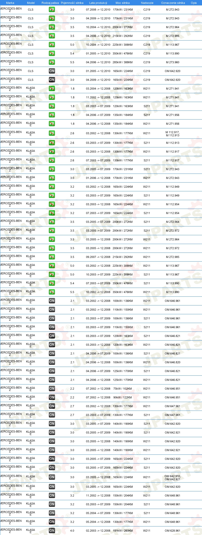Screen dimensions: 202x535
Task: Click the diesel ON icon in the 75kW / 102KM row
Action: [x=52, y=389]
